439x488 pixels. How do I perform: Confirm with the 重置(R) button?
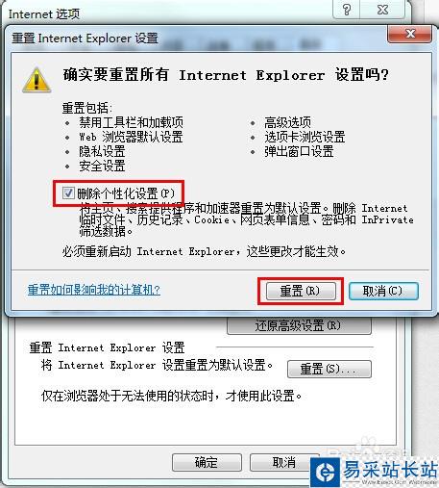(301, 291)
